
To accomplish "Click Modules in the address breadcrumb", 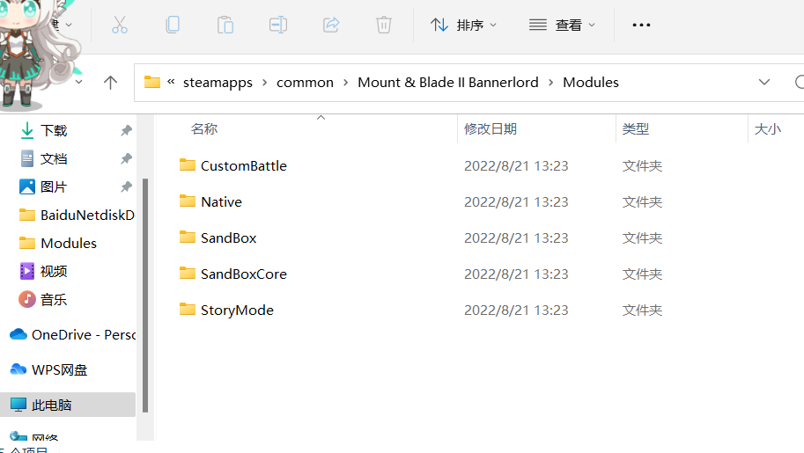I will (591, 83).
